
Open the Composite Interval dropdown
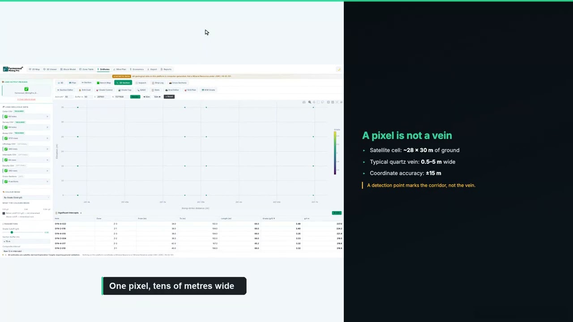[26, 251]
